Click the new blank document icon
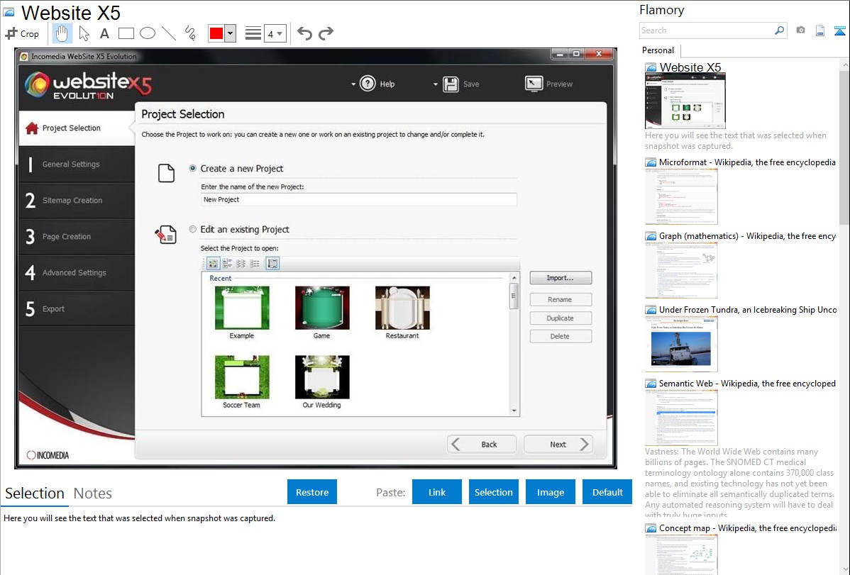 tap(167, 174)
